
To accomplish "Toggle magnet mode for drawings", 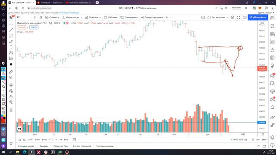I will click(11, 85).
